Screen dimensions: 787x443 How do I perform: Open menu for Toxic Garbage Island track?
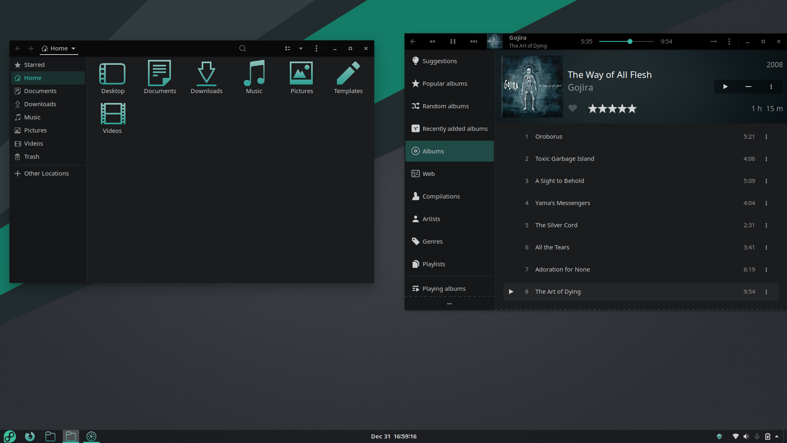tap(766, 159)
